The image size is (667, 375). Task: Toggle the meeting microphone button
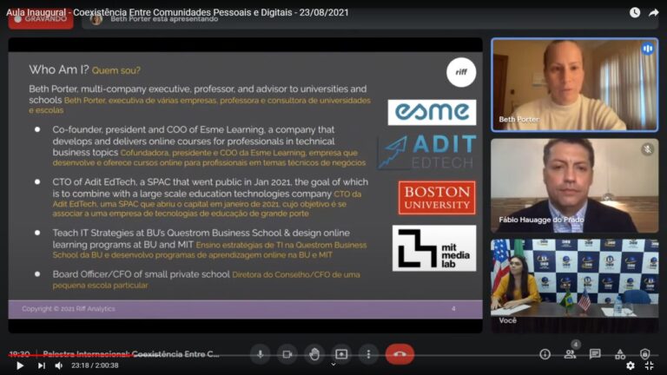(x=260, y=353)
